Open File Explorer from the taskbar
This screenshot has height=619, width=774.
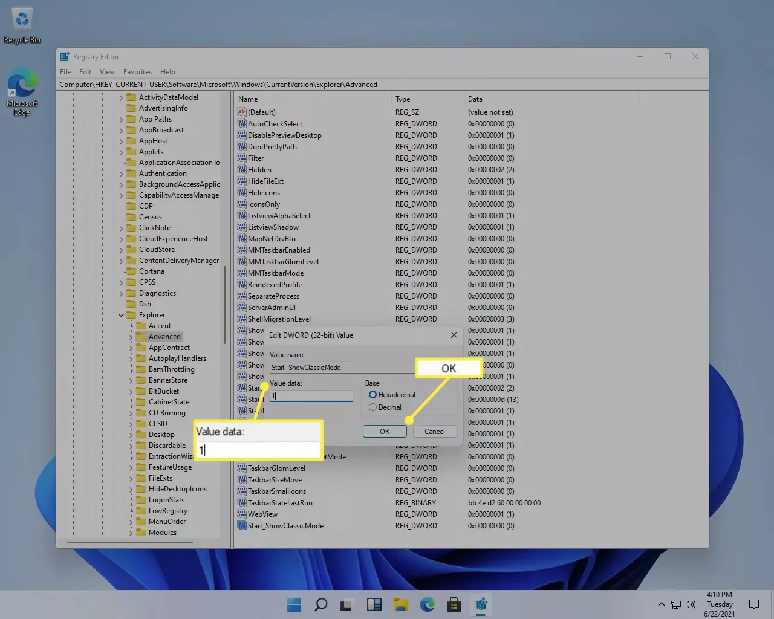point(401,604)
